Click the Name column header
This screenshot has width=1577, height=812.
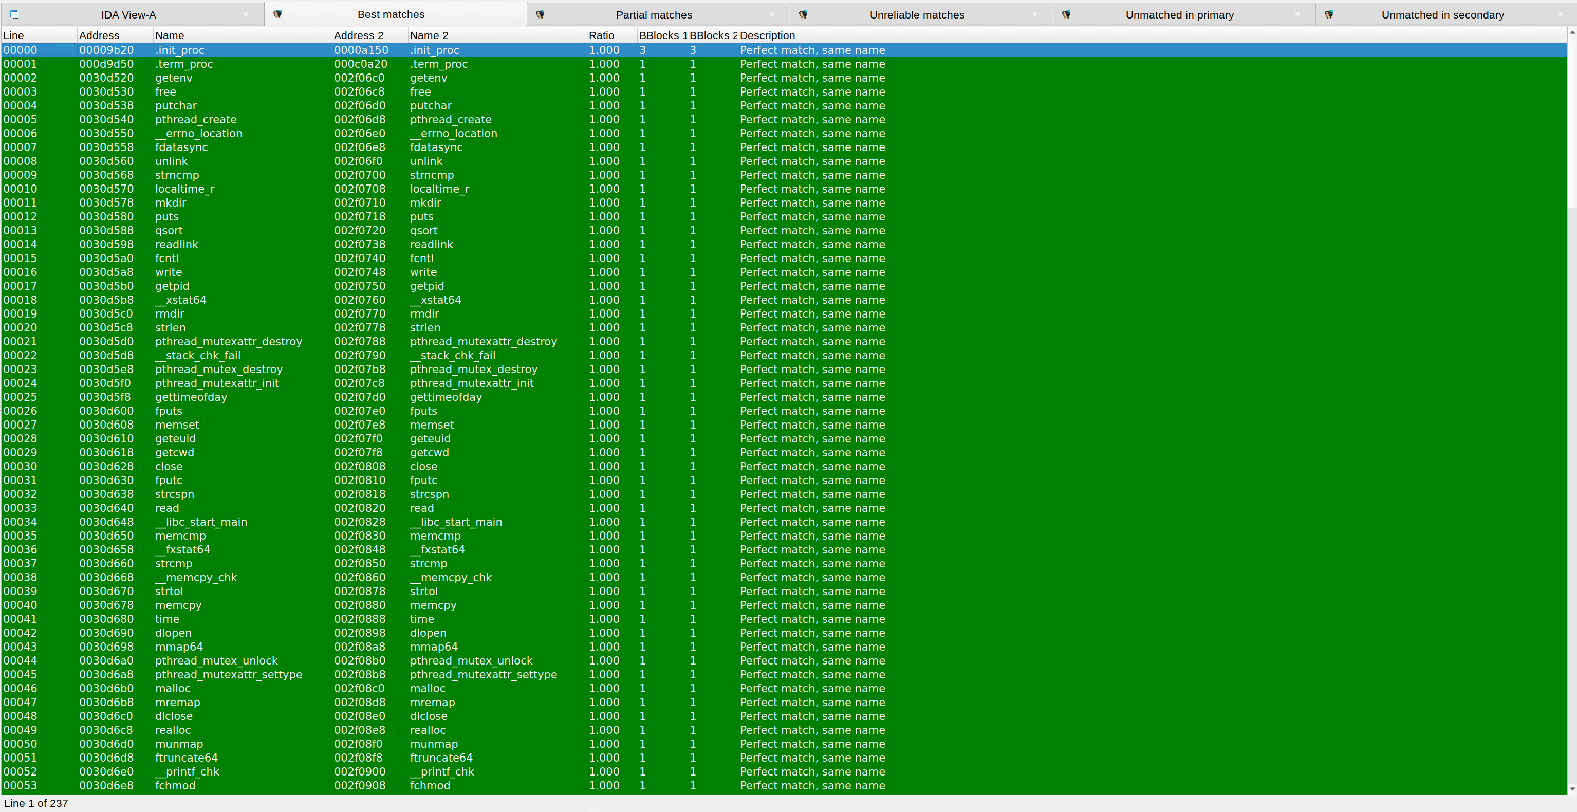coord(170,35)
